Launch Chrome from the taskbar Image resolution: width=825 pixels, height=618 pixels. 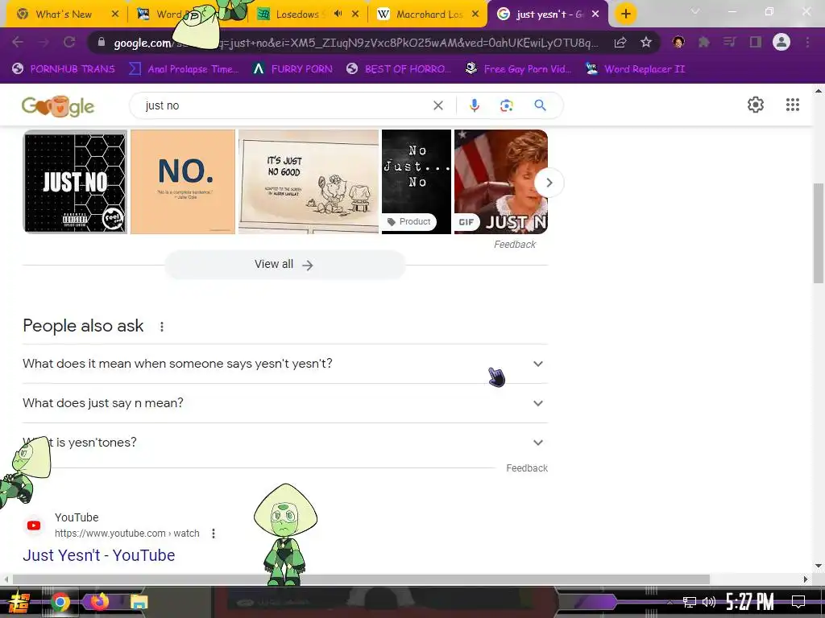(60, 602)
